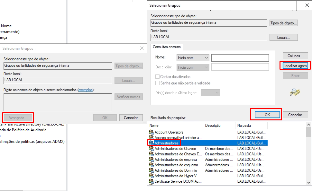Screen dimensions: 312x191
Task: Click the Tipos de objeto button
Action: coord(284,23)
